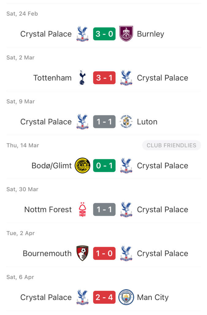Tap the Bournemouth club crest

[x=82, y=253]
